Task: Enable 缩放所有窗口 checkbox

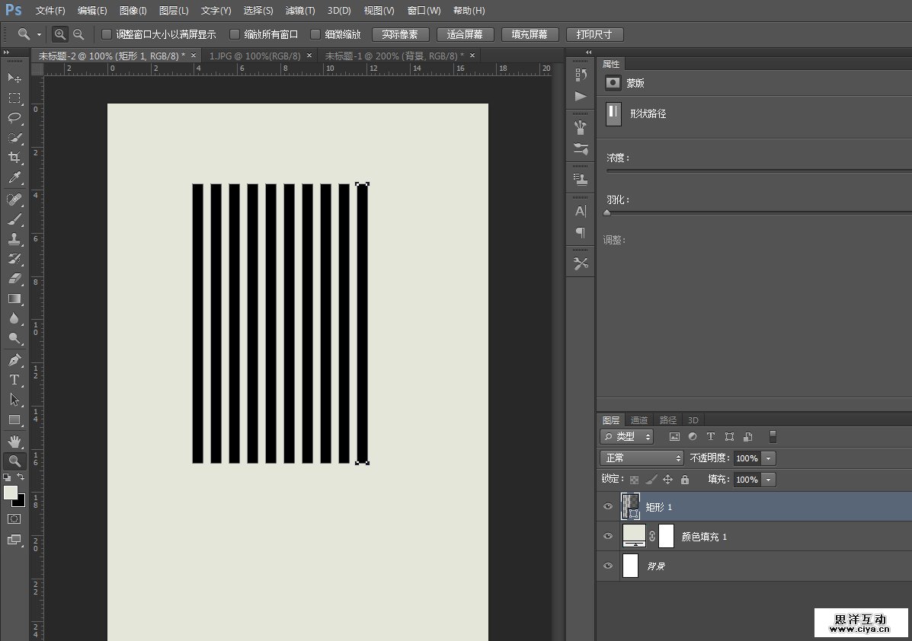Action: 235,34
